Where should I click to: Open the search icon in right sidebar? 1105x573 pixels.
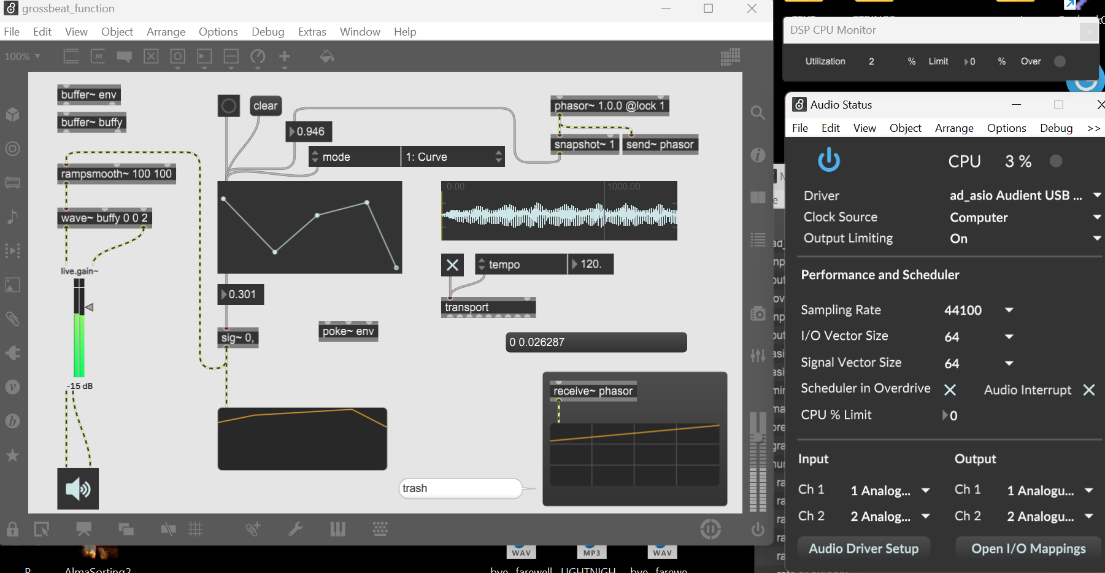tap(758, 113)
